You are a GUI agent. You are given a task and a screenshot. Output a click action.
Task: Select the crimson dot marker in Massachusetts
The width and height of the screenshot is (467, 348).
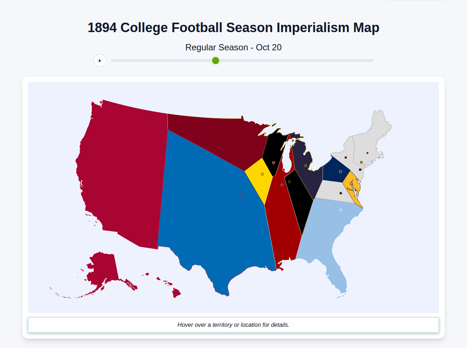(367, 153)
